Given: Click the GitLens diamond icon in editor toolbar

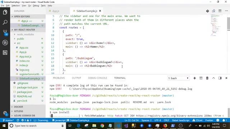Looking at the screenshot, I should pyautogui.click(x=207, y=11).
